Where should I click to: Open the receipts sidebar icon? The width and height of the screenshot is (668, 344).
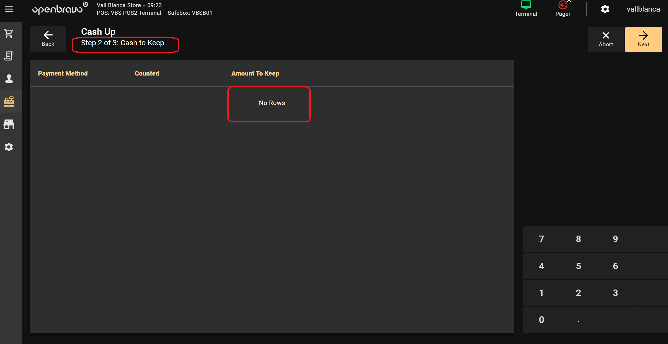pyautogui.click(x=9, y=56)
